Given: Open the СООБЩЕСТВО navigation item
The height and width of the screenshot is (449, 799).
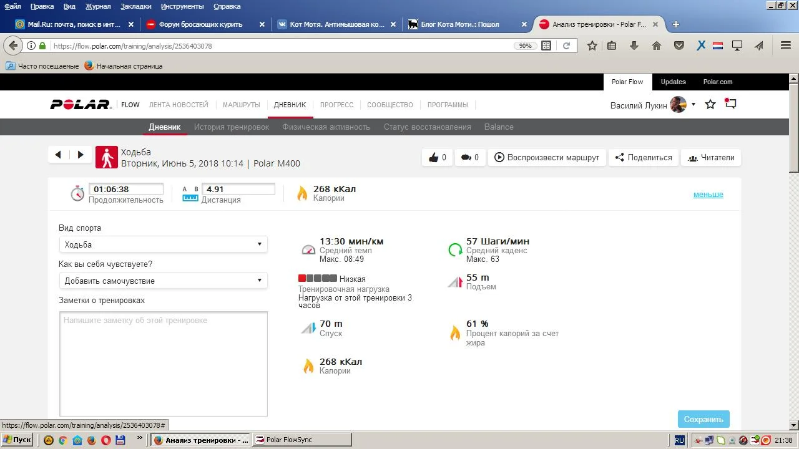Looking at the screenshot, I should click(x=390, y=105).
